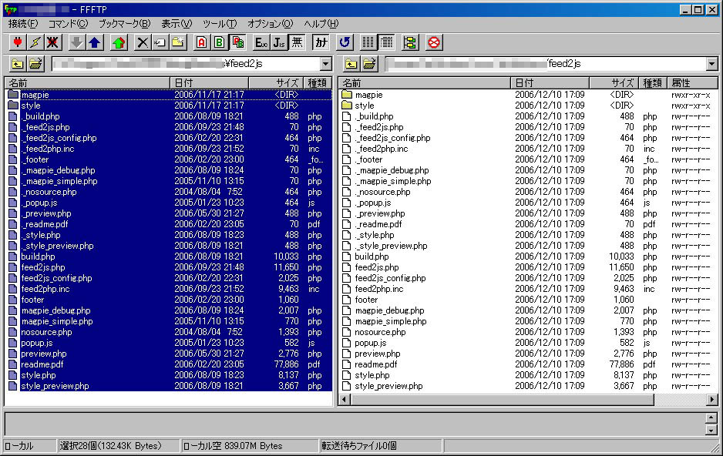
Task: Toggle no kanji conversion (無) button
Action: (x=297, y=42)
